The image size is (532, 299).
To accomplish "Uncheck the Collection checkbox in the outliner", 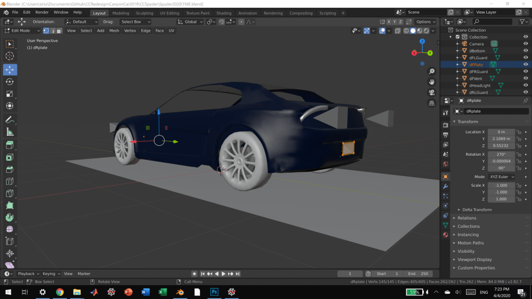I will tap(458, 37).
